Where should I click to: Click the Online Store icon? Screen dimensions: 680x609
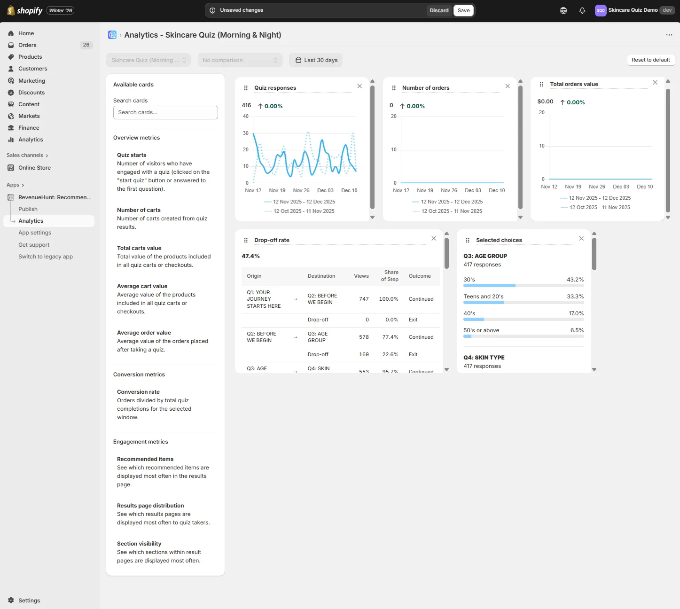pyautogui.click(x=11, y=168)
